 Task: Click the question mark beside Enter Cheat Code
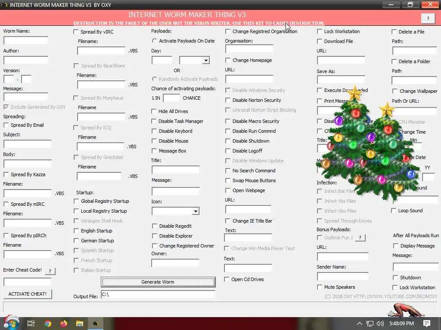pos(50,271)
